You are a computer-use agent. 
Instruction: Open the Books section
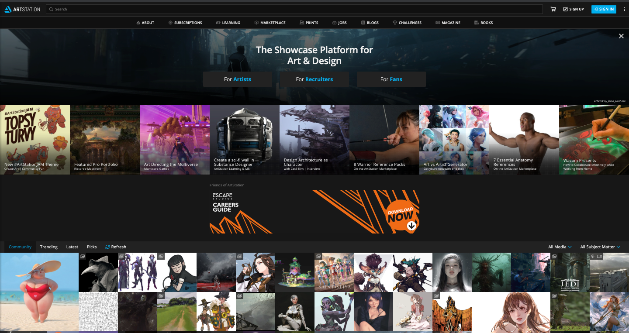484,22
